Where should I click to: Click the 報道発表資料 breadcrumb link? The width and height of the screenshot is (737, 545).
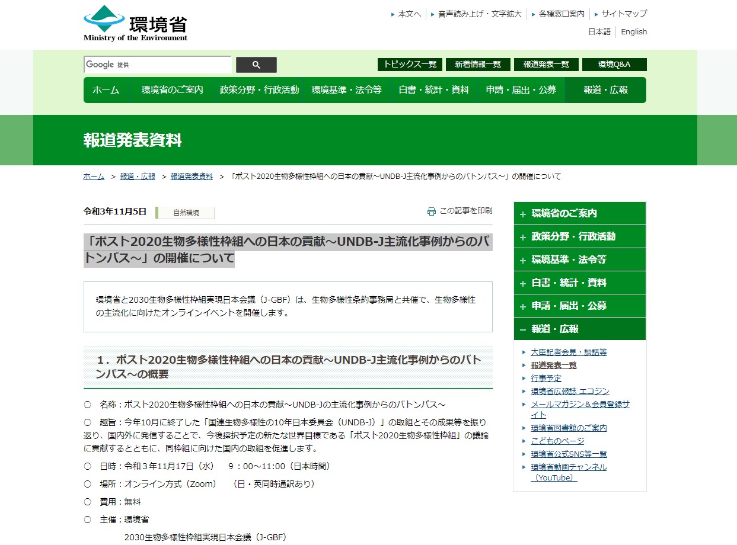(192, 177)
